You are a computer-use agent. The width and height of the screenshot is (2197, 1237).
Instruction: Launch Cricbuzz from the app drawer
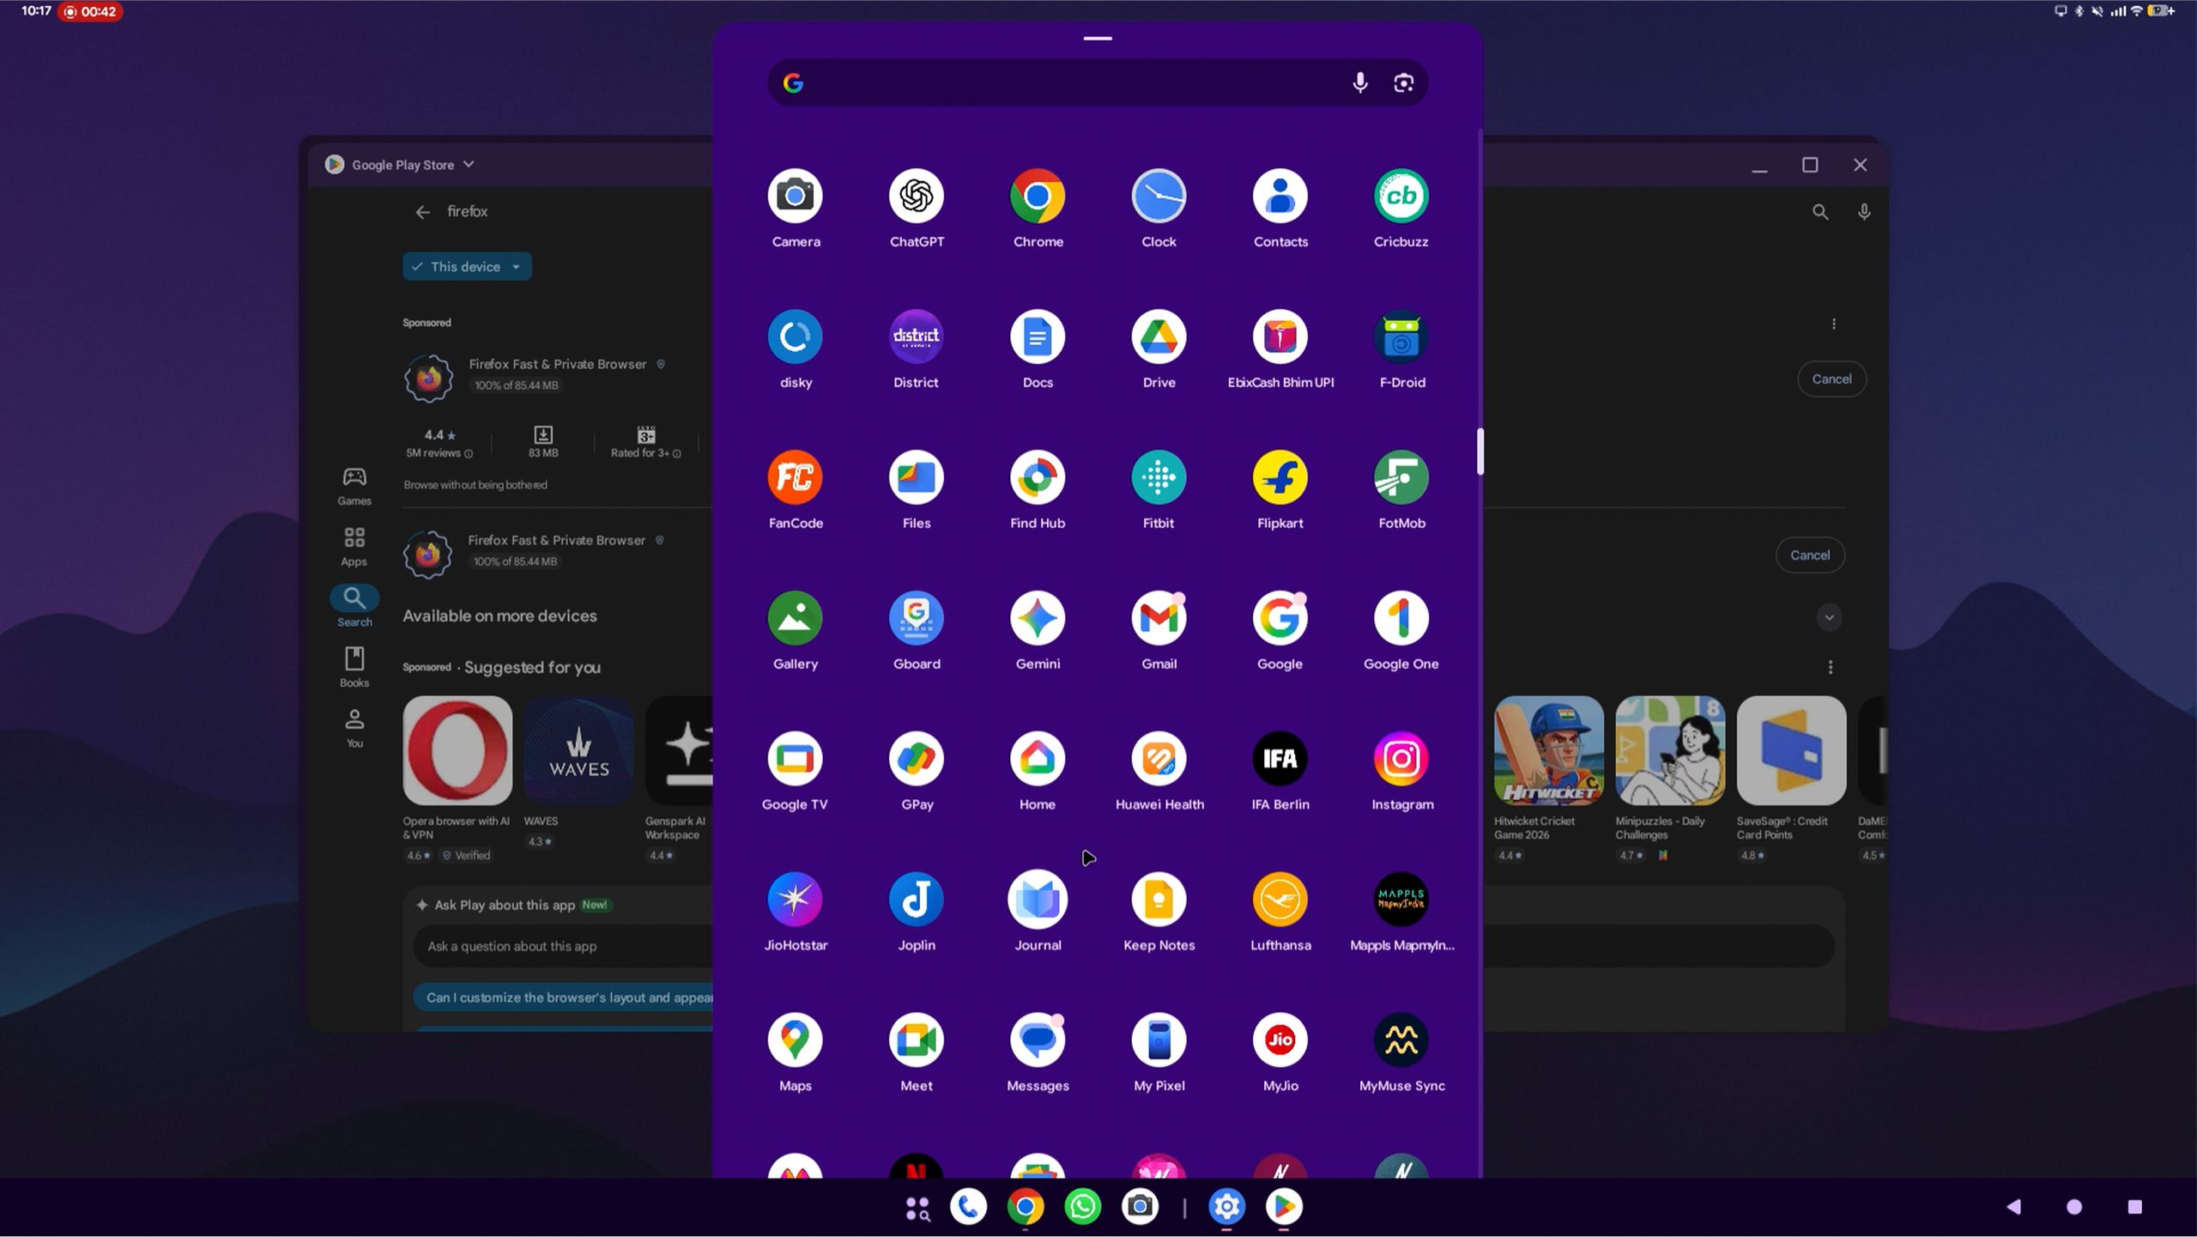pos(1401,197)
